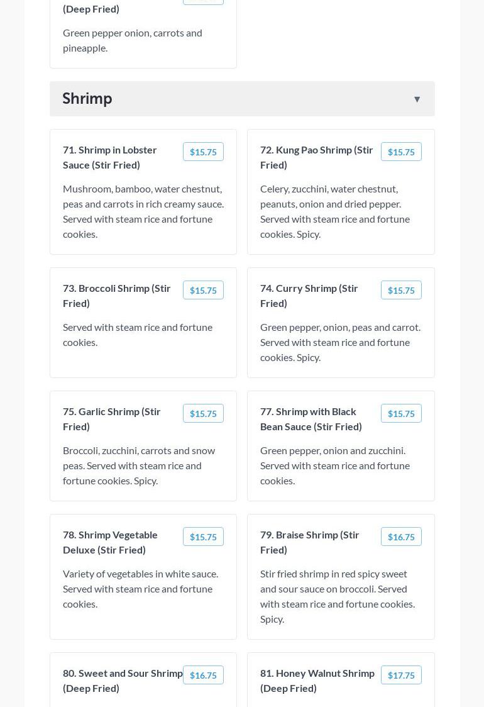The height and width of the screenshot is (707, 484).
Task: Select Shrimp with Black Bean Sauce price
Action: (401, 414)
